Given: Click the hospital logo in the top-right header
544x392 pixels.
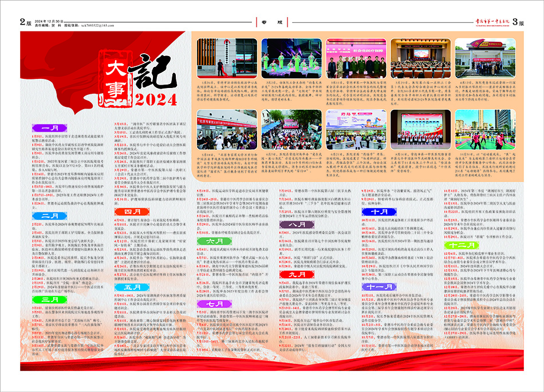Looking at the screenshot, I should pos(492,22).
